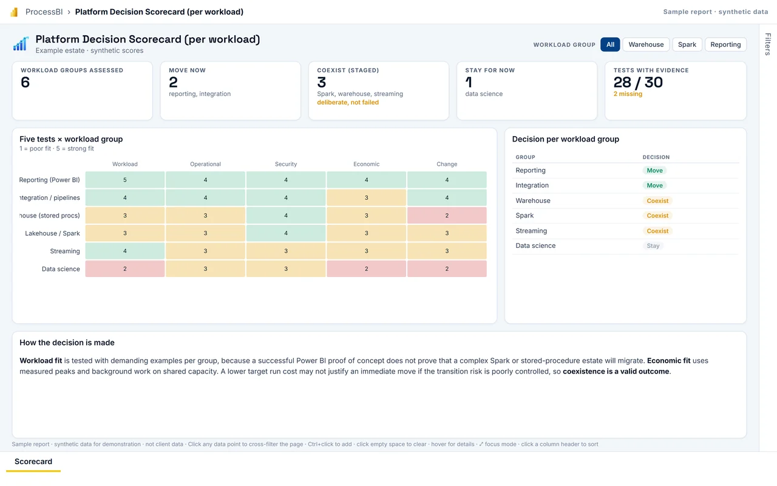This screenshot has width=777, height=486.
Task: Select the Streaming Workload score cell
Action: click(125, 251)
